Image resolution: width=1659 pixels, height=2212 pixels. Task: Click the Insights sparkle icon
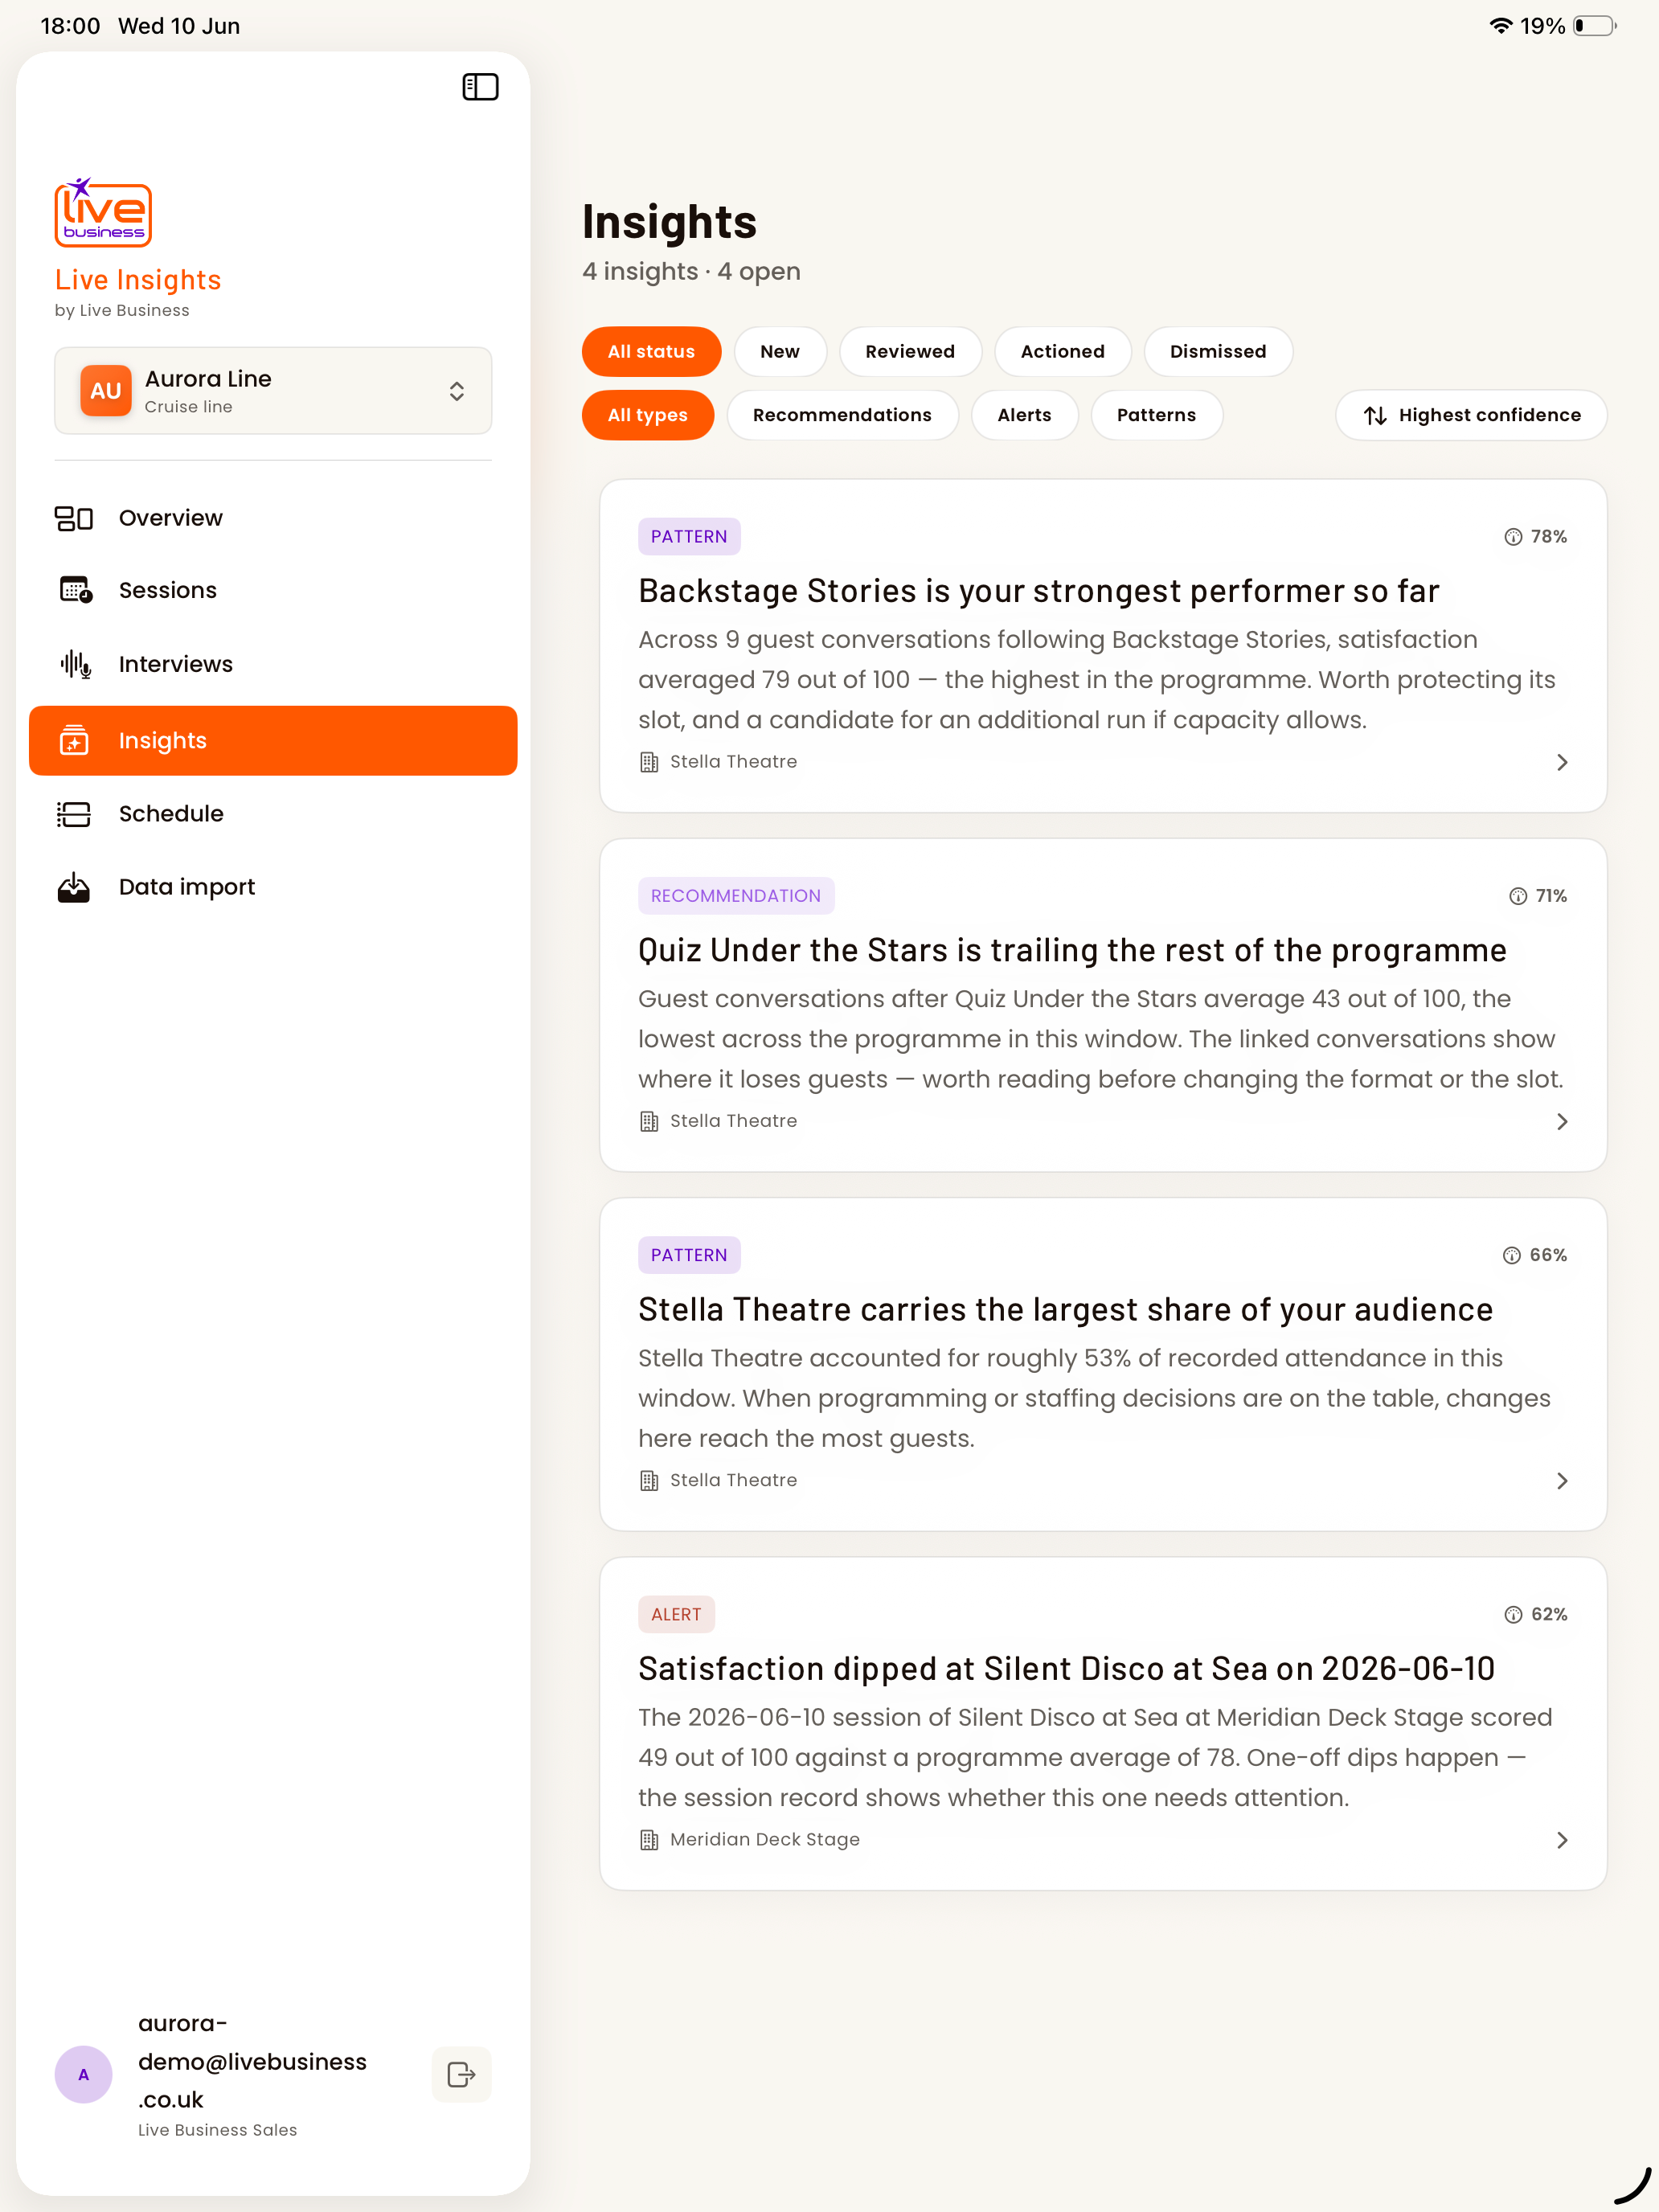pyautogui.click(x=74, y=740)
